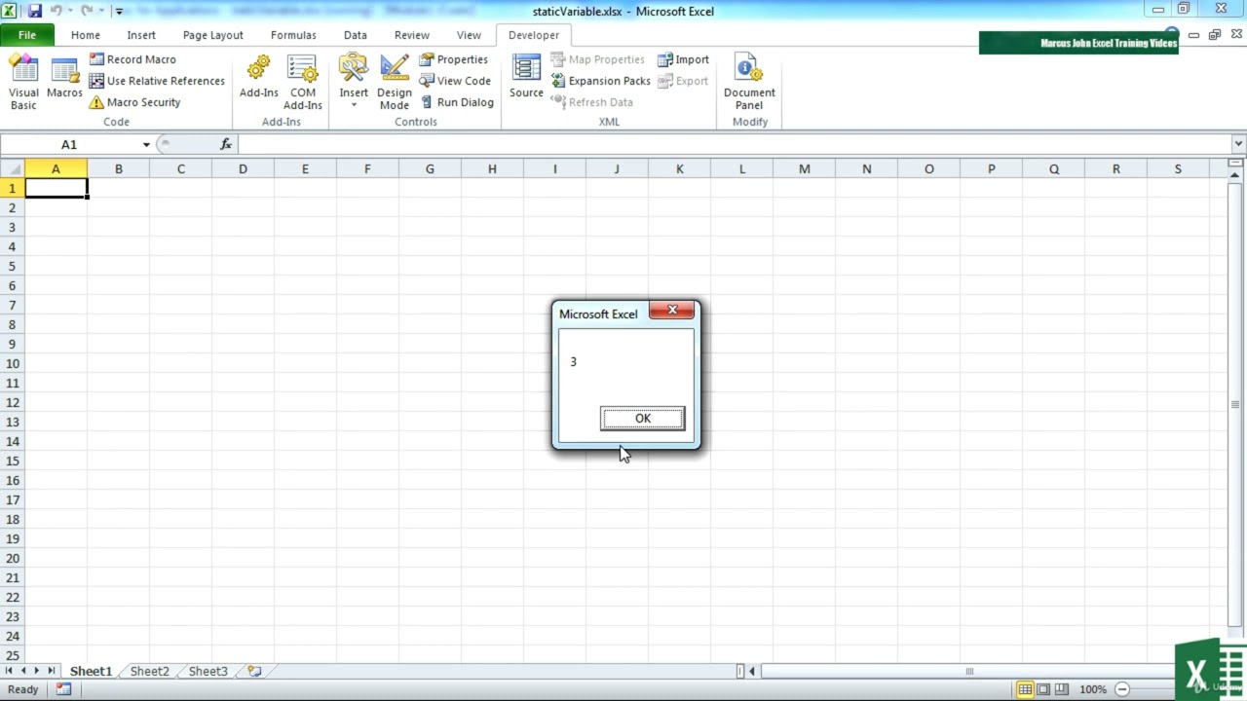Switch to the View tab
This screenshot has height=701, width=1247.
(469, 35)
